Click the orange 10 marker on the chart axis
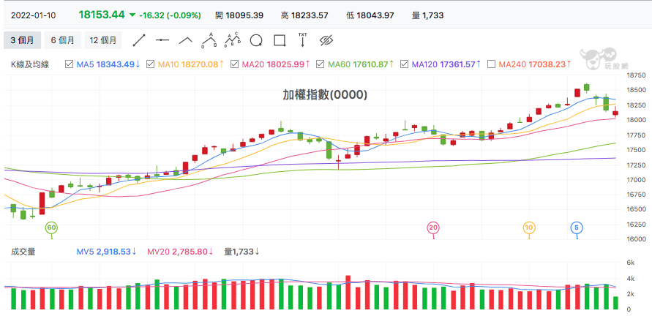This screenshot has width=652, height=316. click(529, 227)
